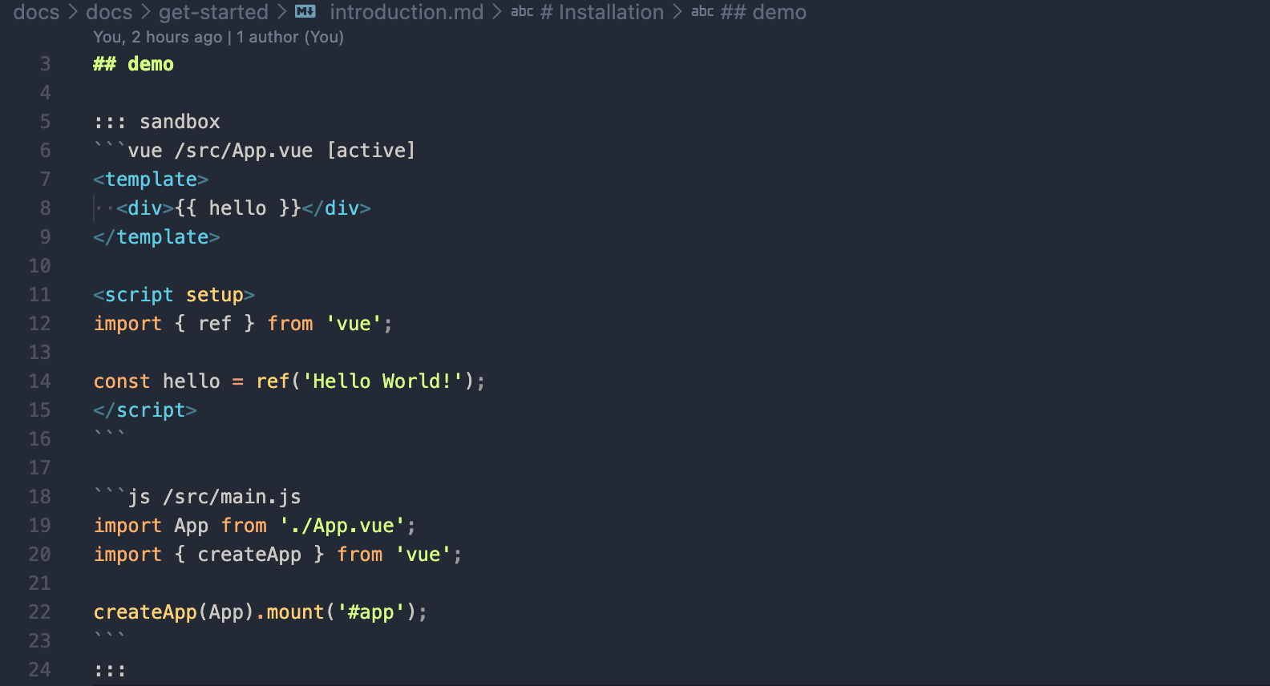The image size is (1270, 686).
Task: Click the markdown file icon in breadcrumb
Action: 305,11
